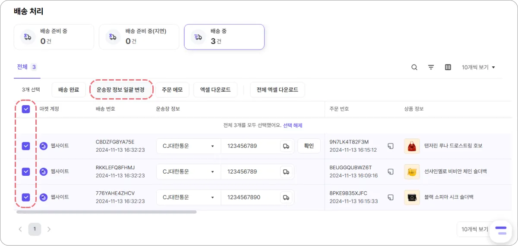Open the filter icon beside search

tap(431, 67)
